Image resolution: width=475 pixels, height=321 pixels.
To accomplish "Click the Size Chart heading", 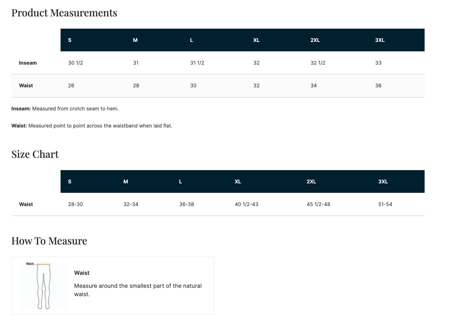I will point(35,154).
